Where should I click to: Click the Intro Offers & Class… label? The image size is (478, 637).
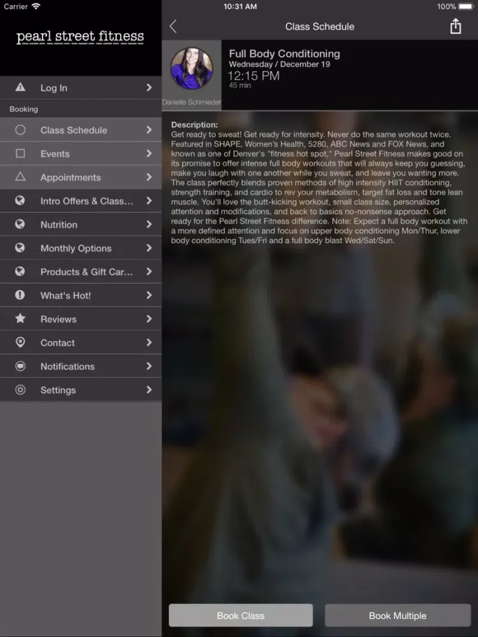point(87,201)
